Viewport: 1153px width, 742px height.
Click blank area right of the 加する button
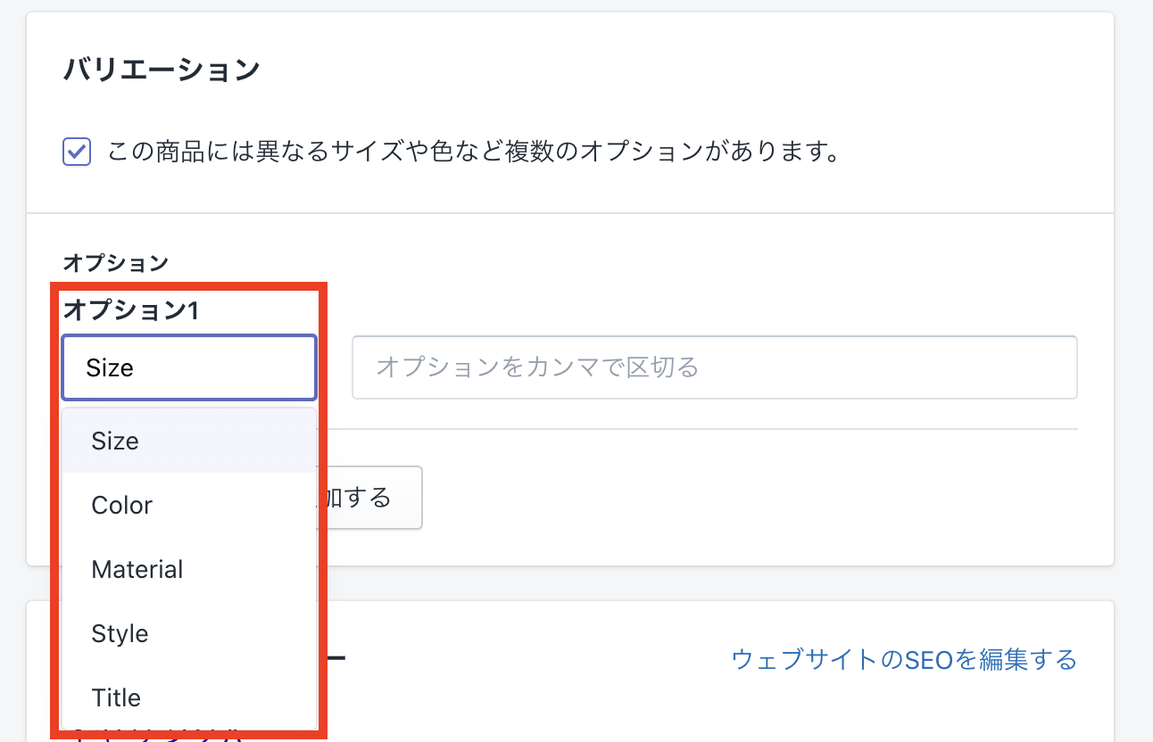coord(714,498)
